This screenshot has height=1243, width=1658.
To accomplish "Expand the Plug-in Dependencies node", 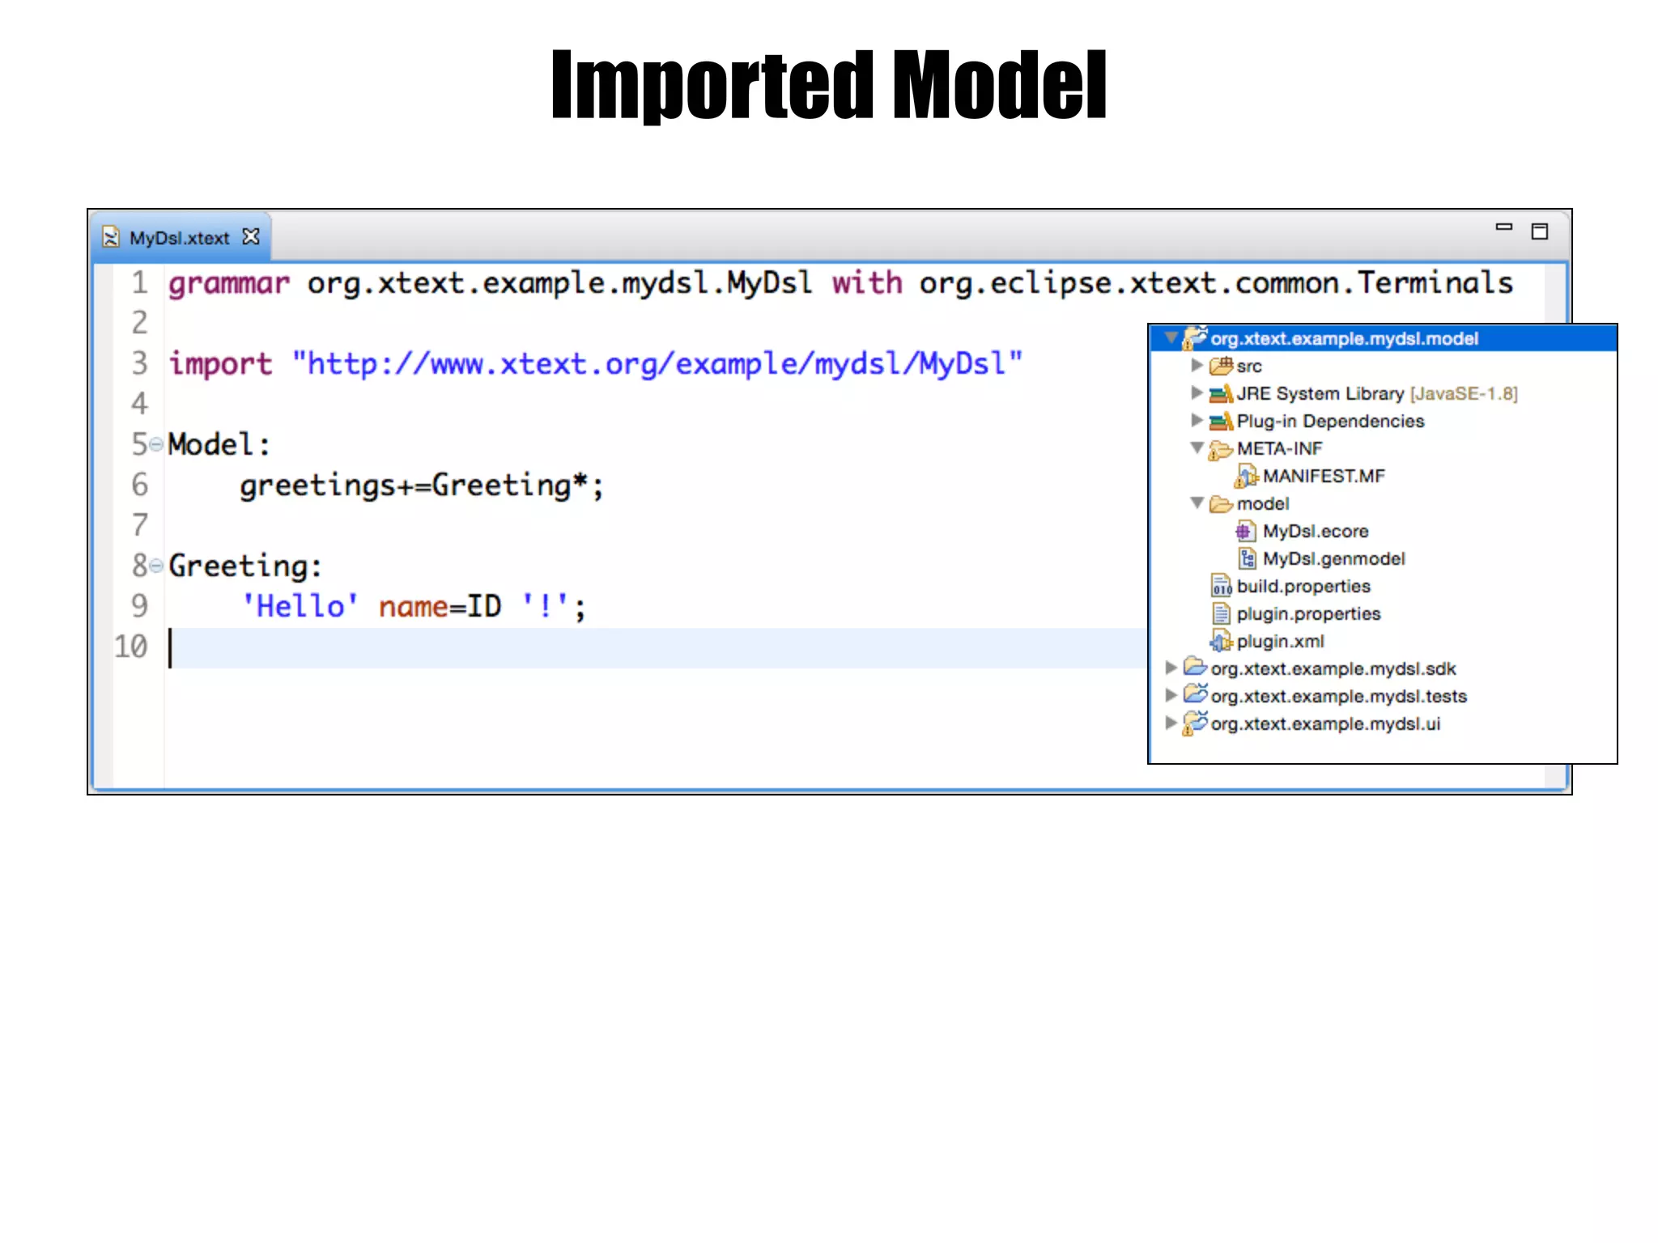I will click(x=1197, y=420).
